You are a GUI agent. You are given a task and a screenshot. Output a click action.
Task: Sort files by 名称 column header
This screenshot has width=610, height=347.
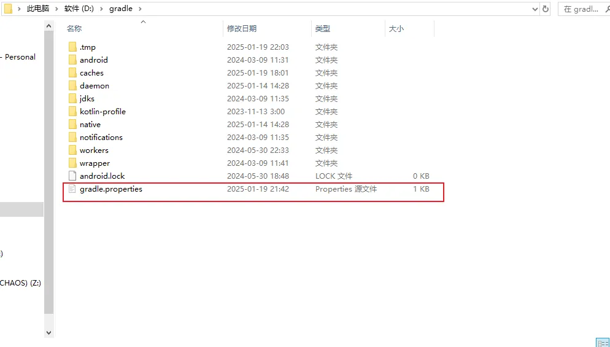(74, 29)
